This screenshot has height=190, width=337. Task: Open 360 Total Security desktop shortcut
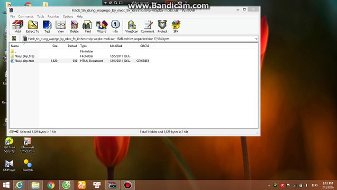[9, 145]
